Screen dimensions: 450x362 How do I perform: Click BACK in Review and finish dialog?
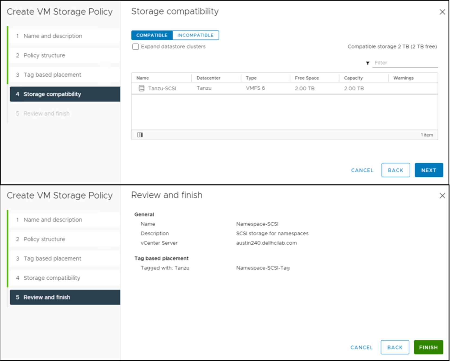395,347
